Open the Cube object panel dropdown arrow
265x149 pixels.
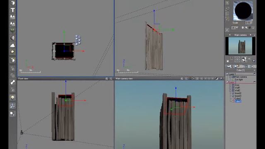(x=254, y=70)
